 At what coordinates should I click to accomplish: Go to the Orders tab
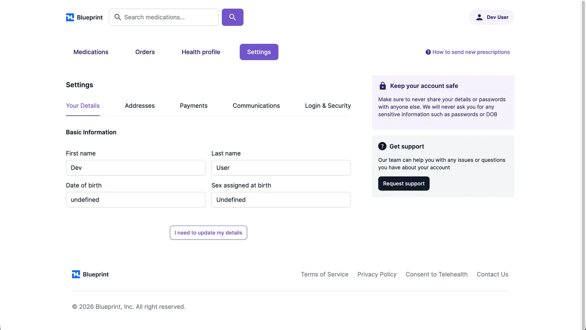pyautogui.click(x=145, y=52)
